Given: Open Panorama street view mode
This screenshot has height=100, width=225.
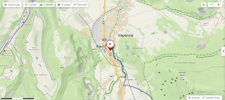Looking at the screenshot, I should [x=80, y=5].
